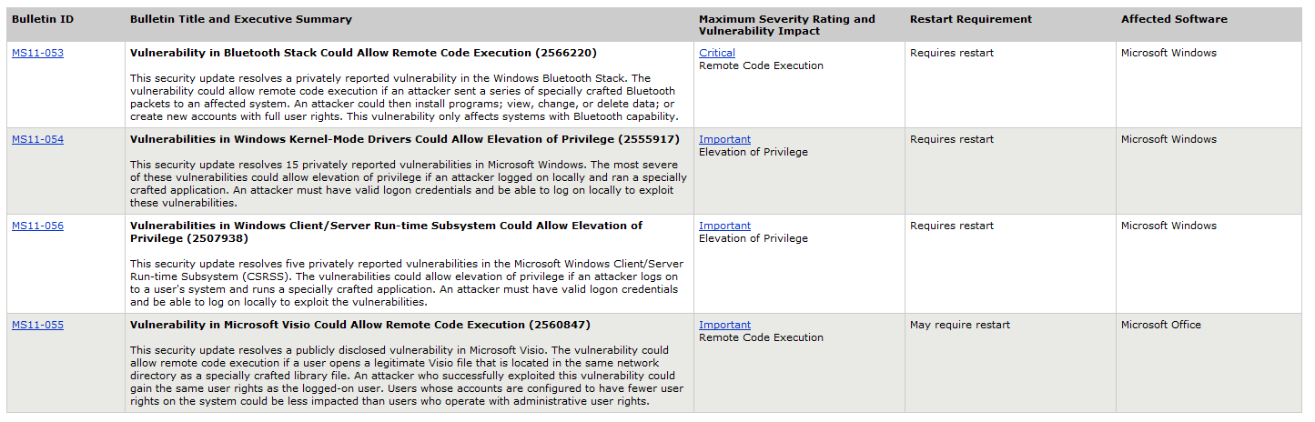
Task: Click the Microsoft Visio vulnerability title
Action: click(x=354, y=325)
